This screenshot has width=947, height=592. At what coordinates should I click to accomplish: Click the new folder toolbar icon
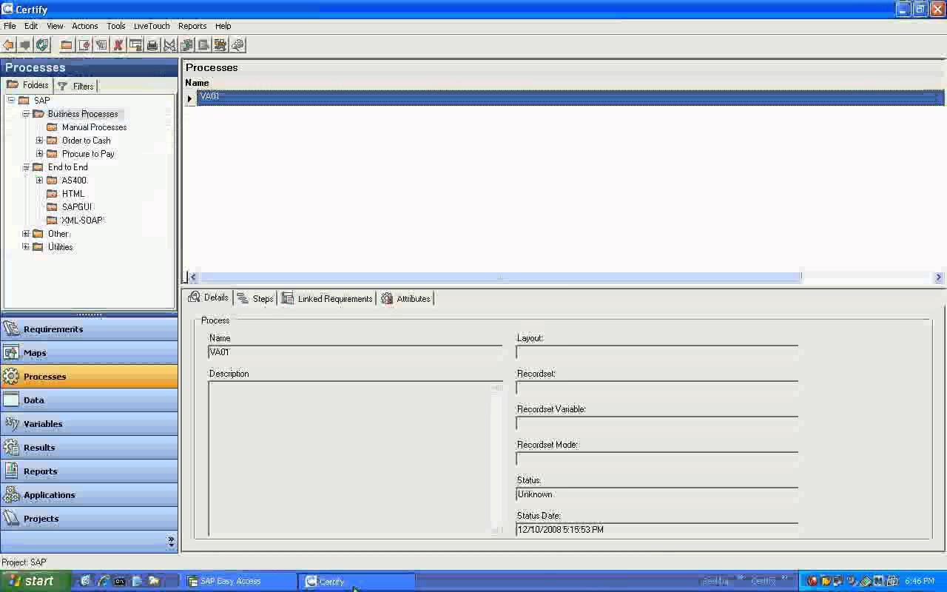point(67,45)
